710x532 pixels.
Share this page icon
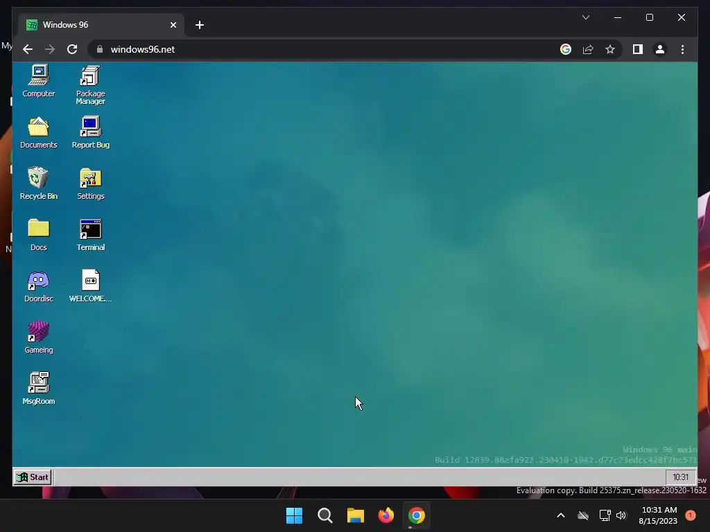tap(588, 49)
